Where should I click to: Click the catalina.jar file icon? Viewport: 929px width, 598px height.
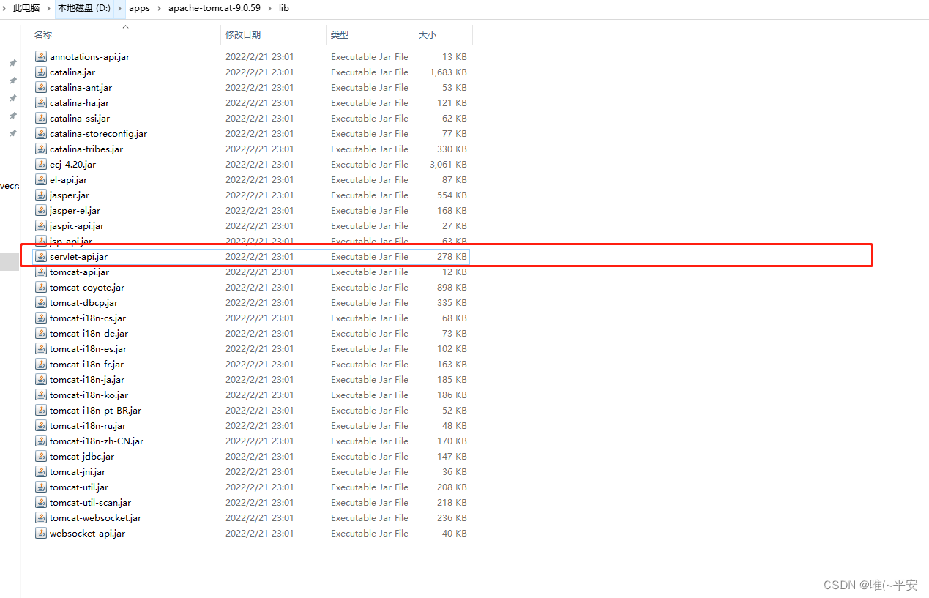[x=41, y=72]
